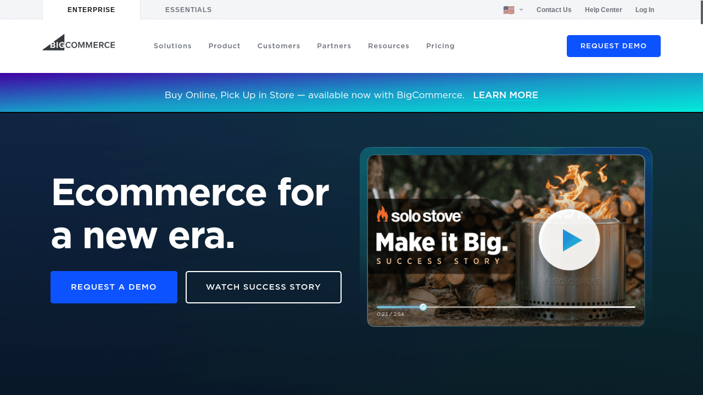703x395 pixels.
Task: Click the Ecommerce for a new era headline
Action: tap(190, 213)
